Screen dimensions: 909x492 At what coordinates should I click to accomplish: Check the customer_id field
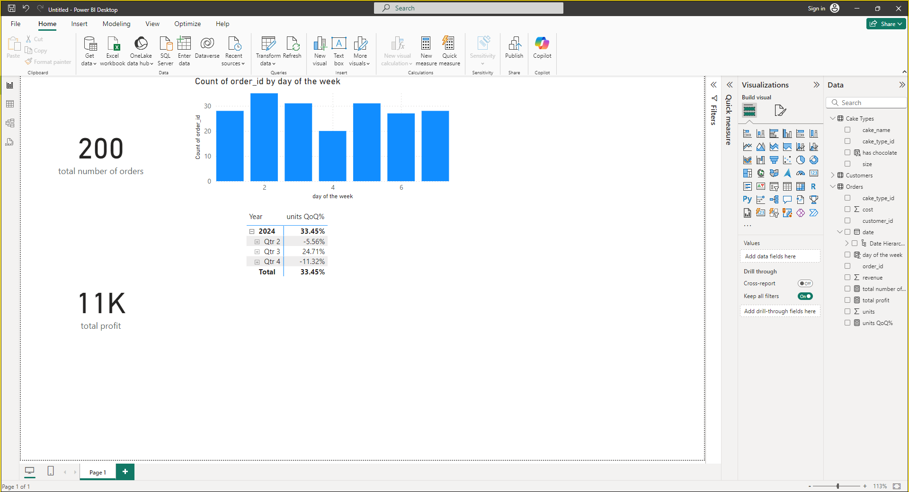[x=847, y=221]
